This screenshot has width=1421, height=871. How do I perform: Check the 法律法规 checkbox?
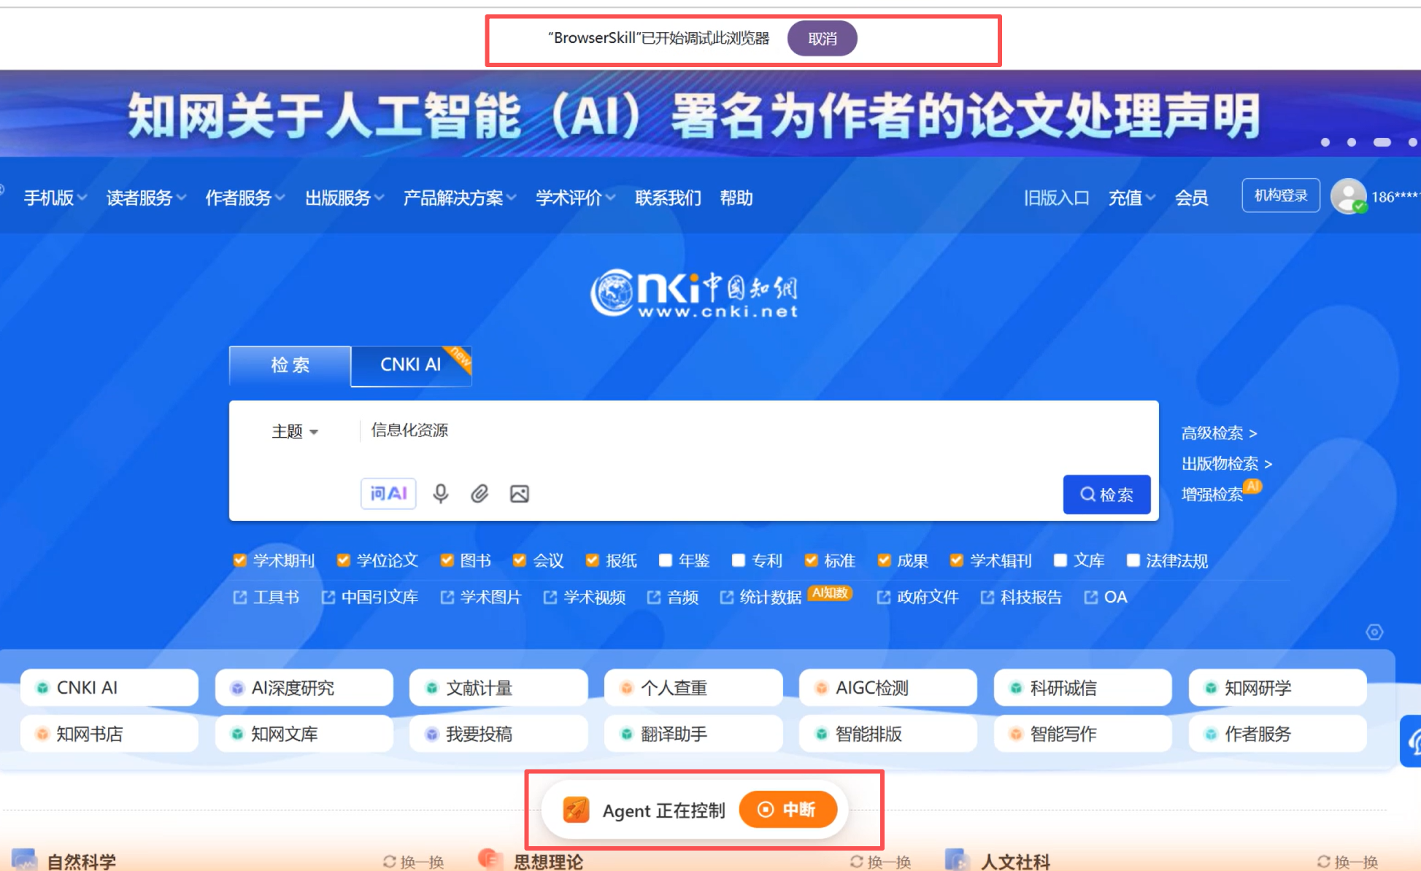click(x=1133, y=560)
